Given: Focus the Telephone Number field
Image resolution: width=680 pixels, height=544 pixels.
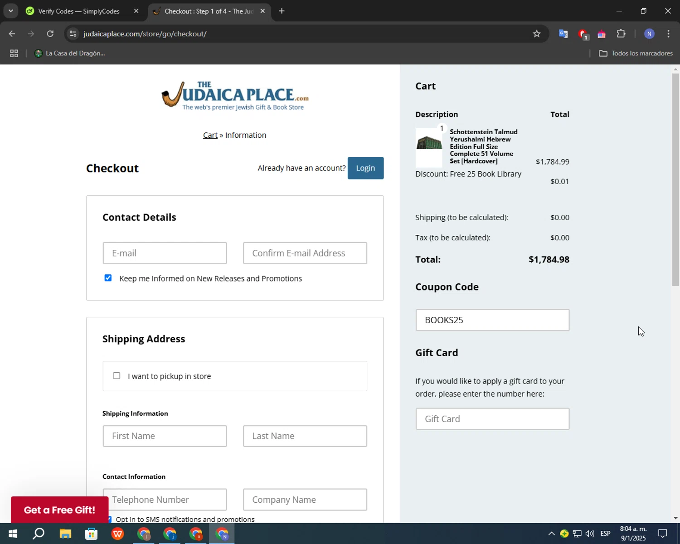Looking at the screenshot, I should pos(165,500).
